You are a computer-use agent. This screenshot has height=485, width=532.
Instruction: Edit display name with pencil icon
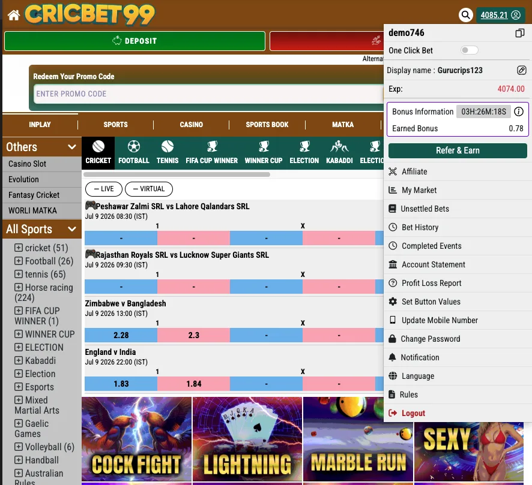tap(521, 70)
